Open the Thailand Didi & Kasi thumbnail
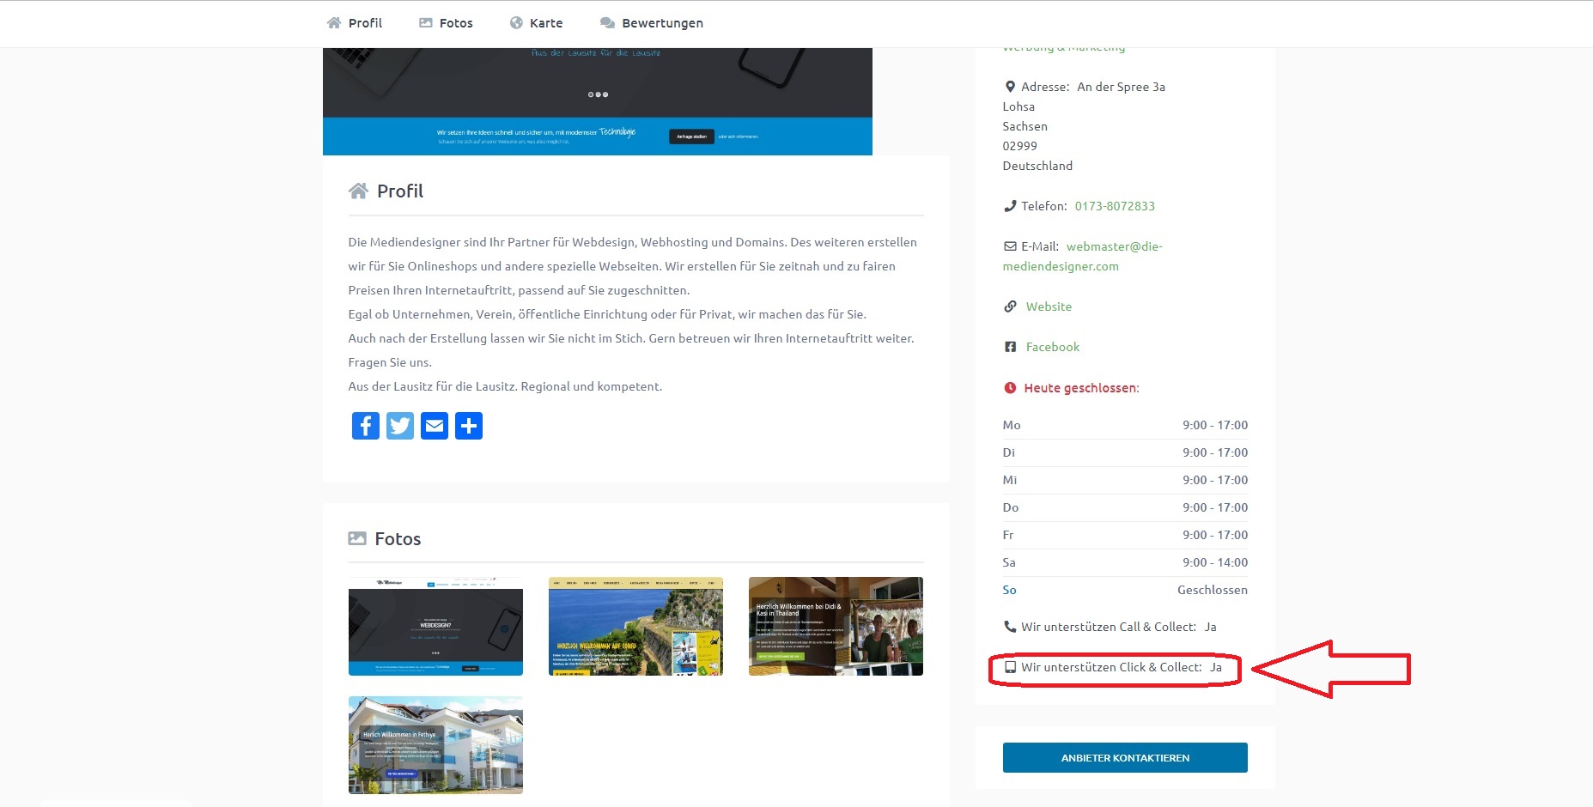Image resolution: width=1593 pixels, height=807 pixels. [836, 626]
